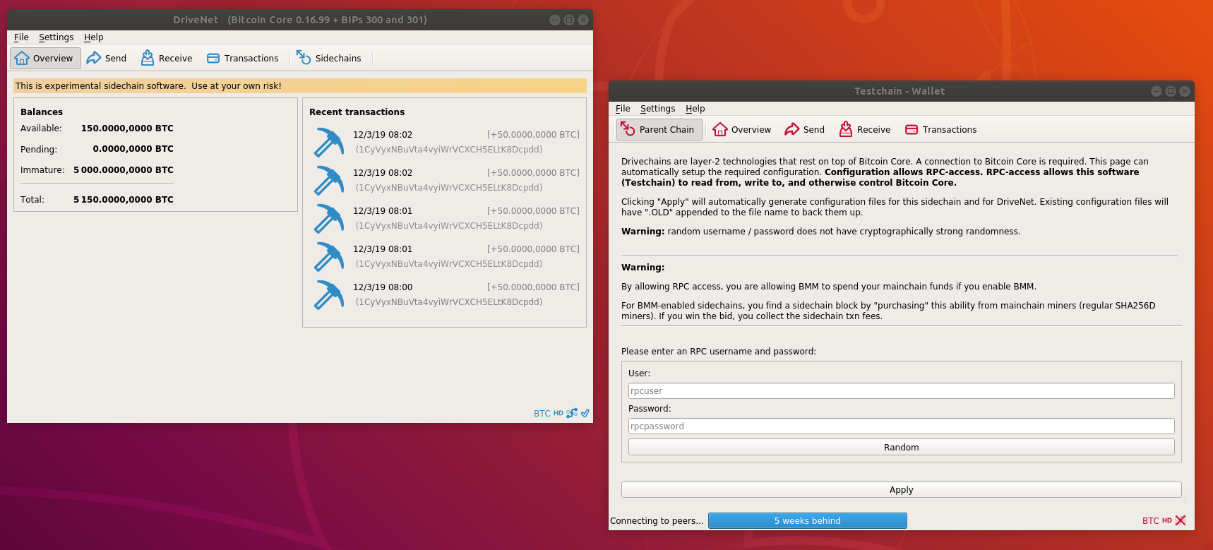
Task: Open the Settings menu in Testchain Wallet
Action: pyautogui.click(x=657, y=109)
